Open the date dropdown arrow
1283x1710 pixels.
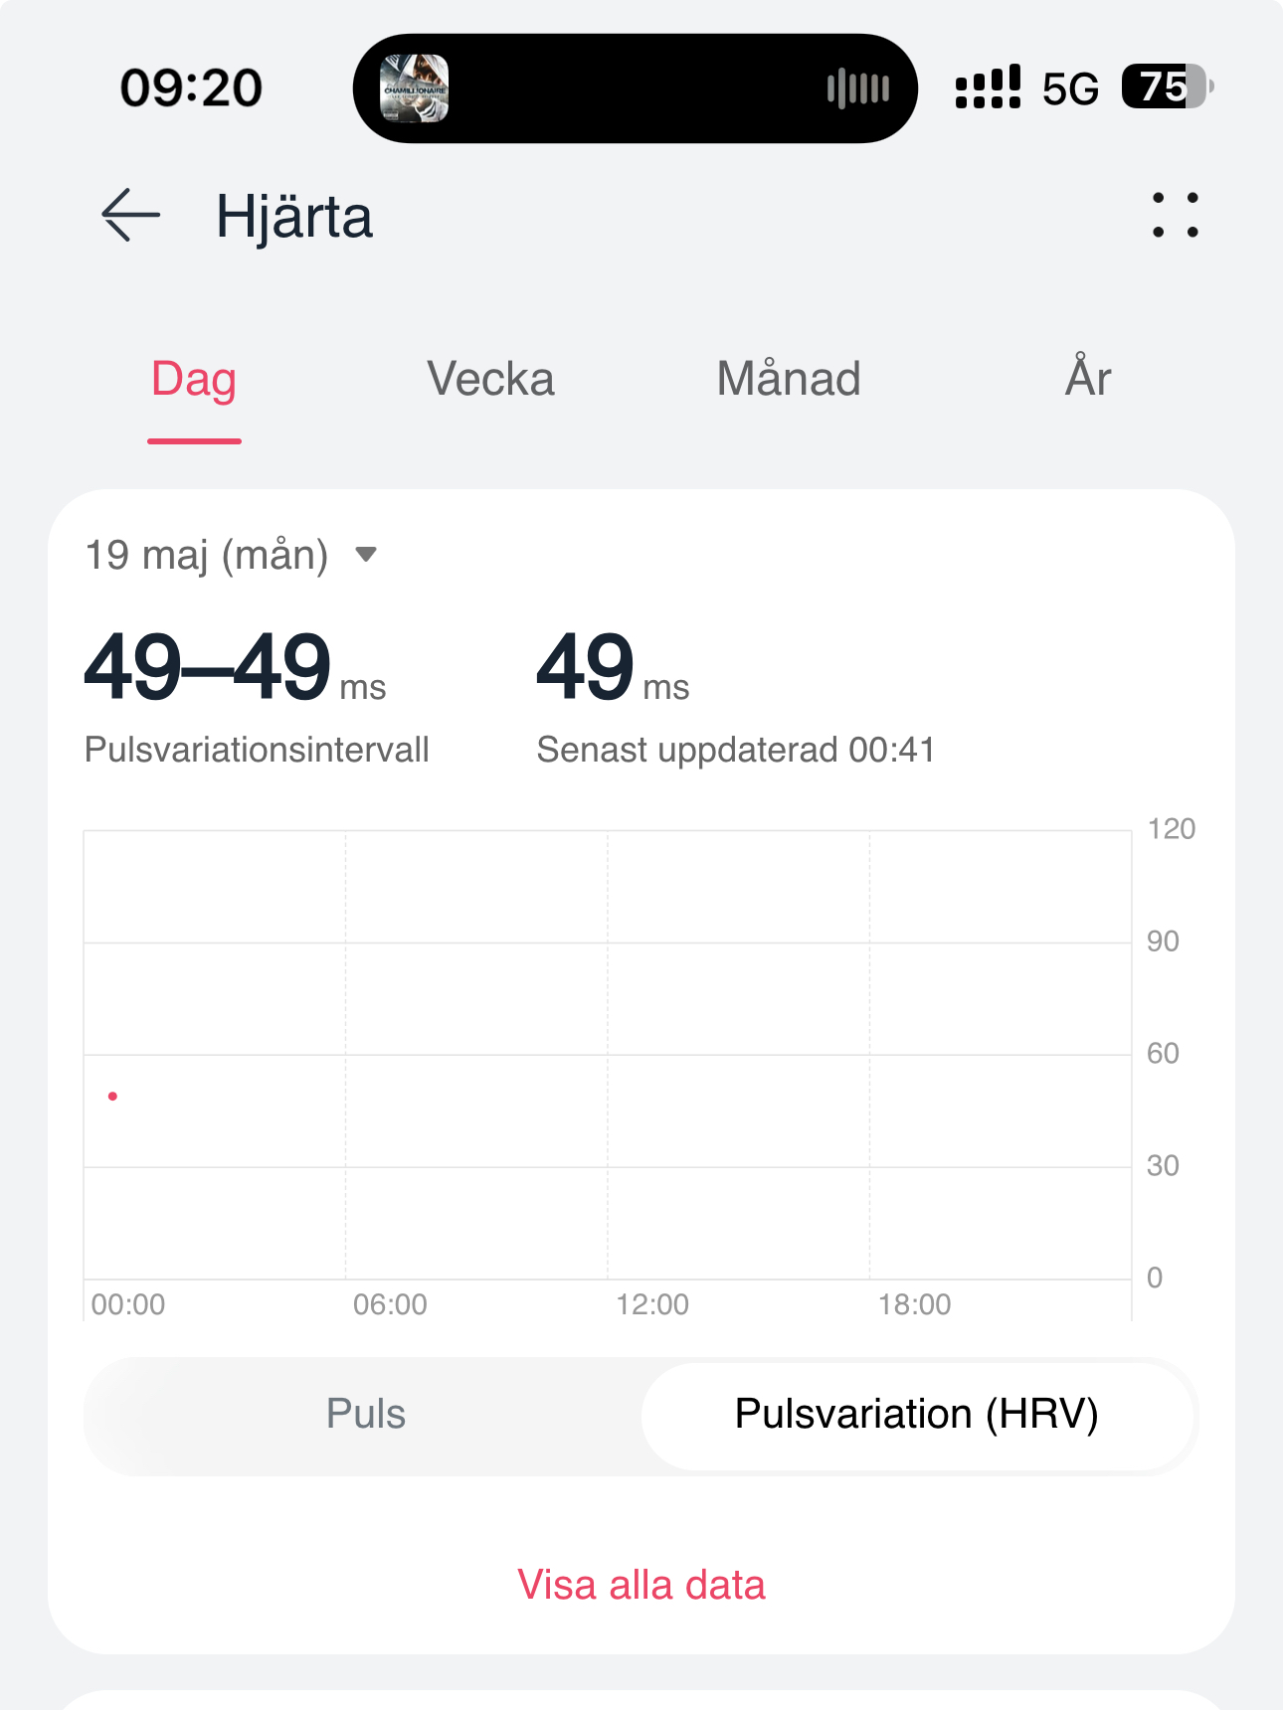[366, 555]
